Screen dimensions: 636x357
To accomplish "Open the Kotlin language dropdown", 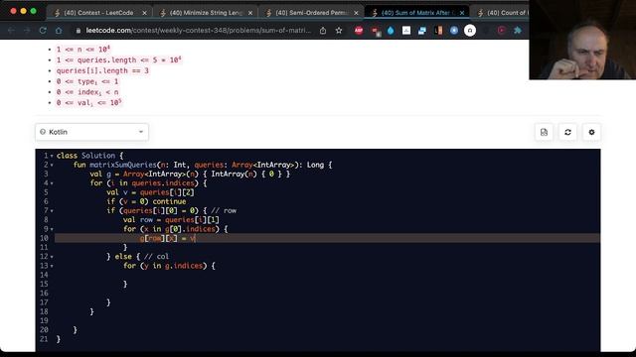I will pyautogui.click(x=92, y=132).
